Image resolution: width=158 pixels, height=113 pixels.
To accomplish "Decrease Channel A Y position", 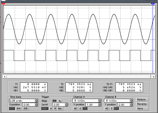I will click(100, 105).
